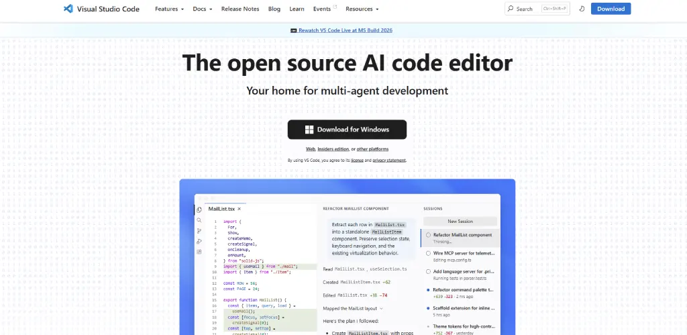Open the Insiders edition link
Screen dimensions: 687x335
pos(333,149)
